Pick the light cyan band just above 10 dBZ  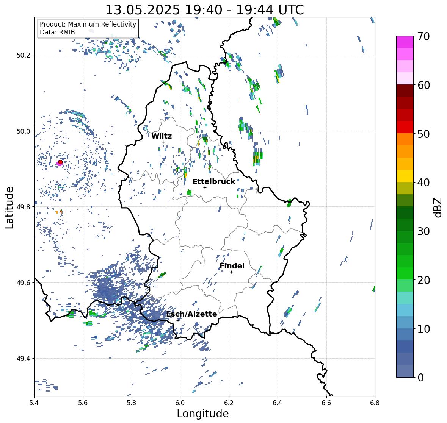(x=405, y=323)
